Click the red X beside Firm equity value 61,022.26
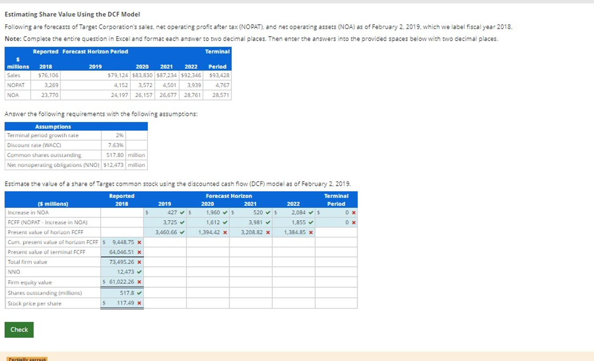This screenshot has height=361, width=594. [138, 282]
